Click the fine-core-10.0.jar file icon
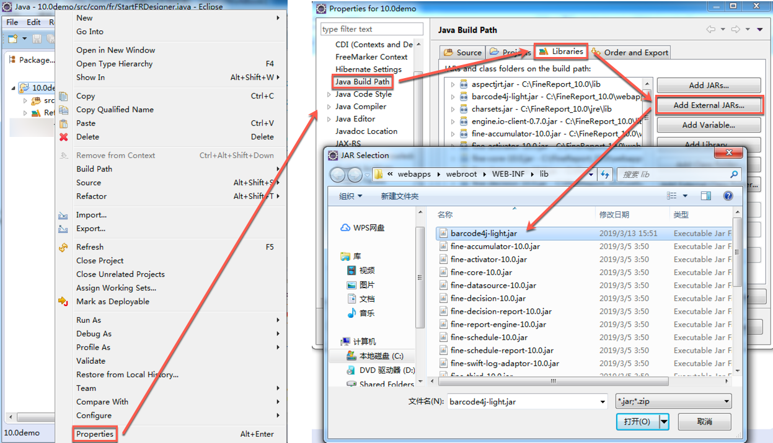 tap(443, 273)
